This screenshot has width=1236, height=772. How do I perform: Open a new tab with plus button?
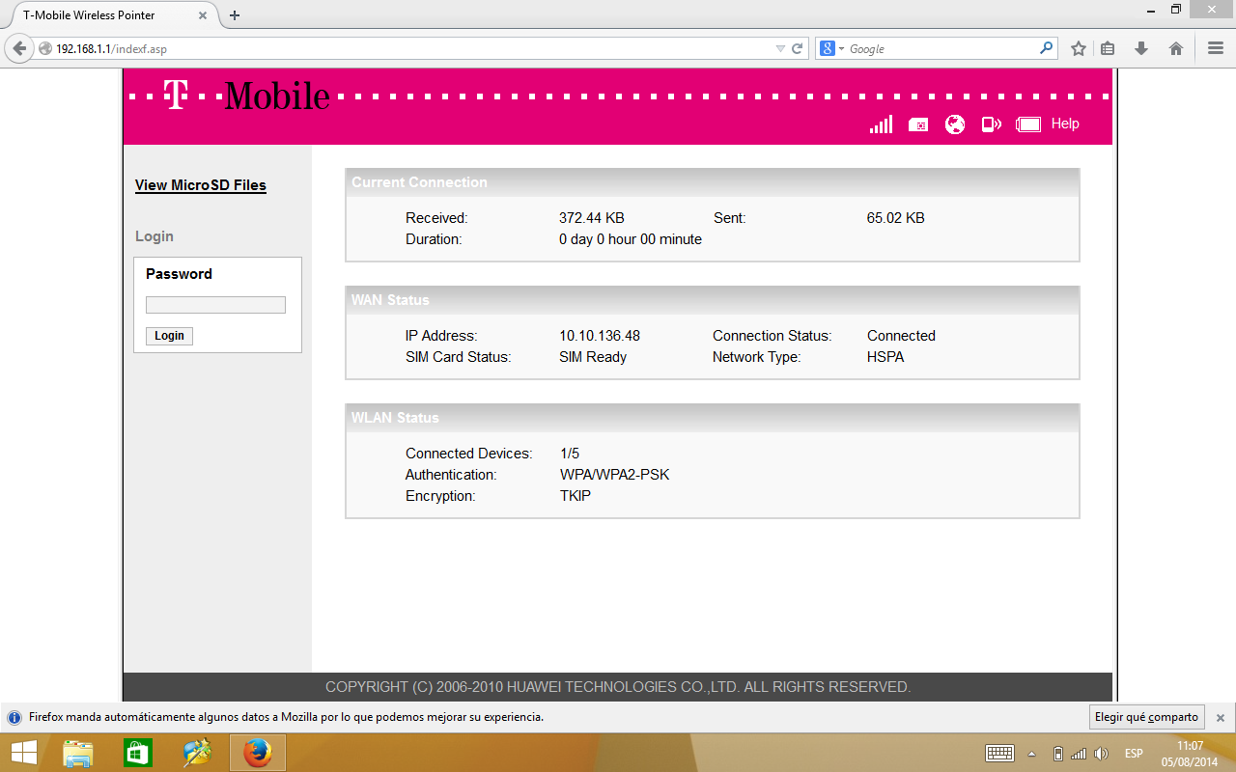point(235,15)
